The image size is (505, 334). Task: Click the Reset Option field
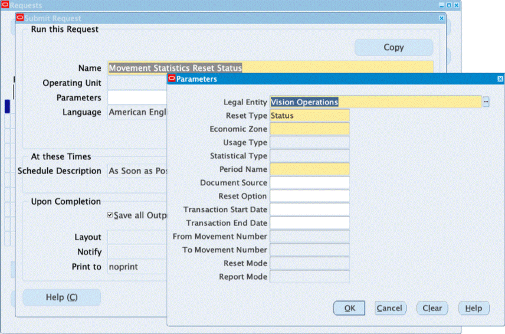(x=310, y=196)
